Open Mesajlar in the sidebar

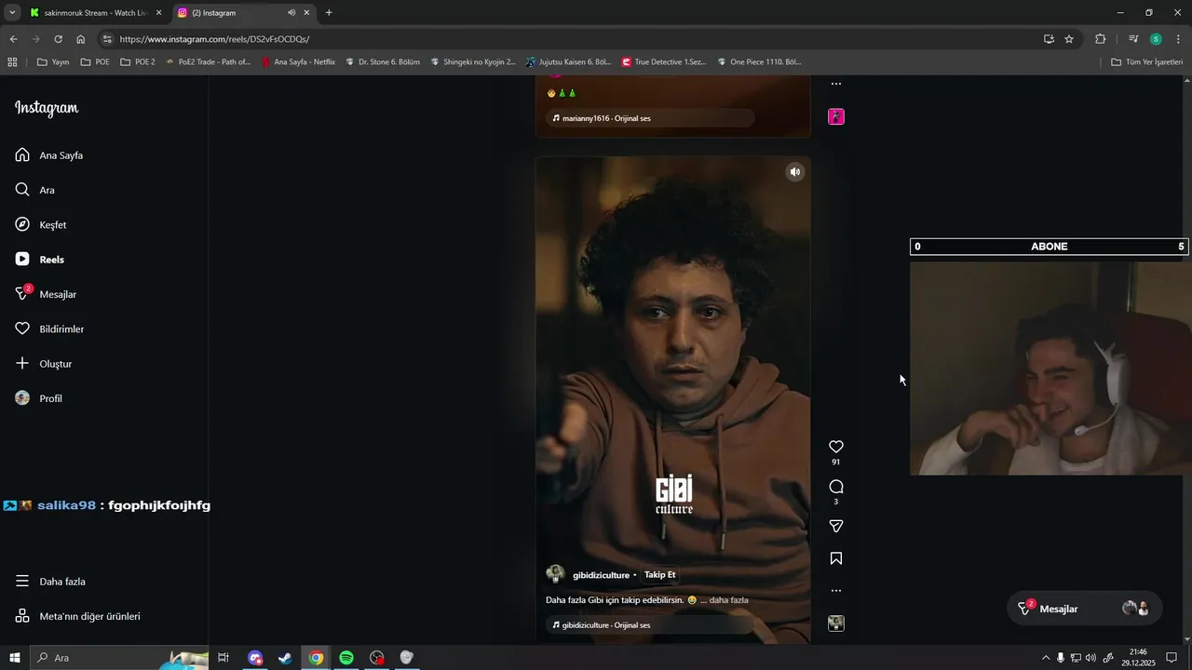pos(46,294)
